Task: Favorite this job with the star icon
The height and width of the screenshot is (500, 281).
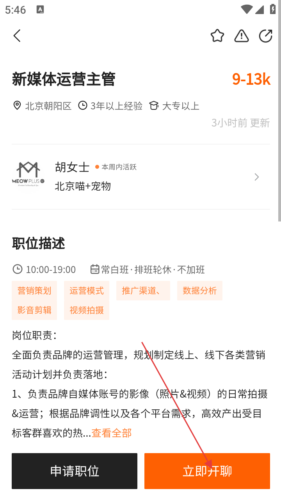Action: 217,36
